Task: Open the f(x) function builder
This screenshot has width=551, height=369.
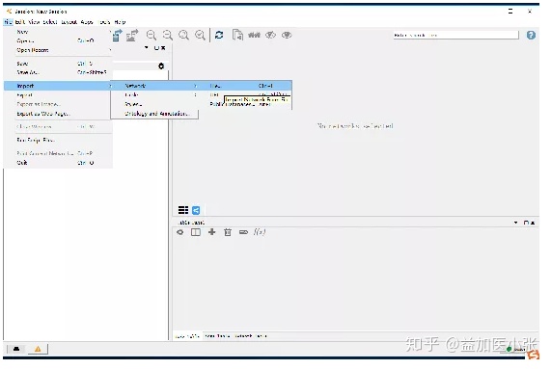Action: tap(260, 232)
